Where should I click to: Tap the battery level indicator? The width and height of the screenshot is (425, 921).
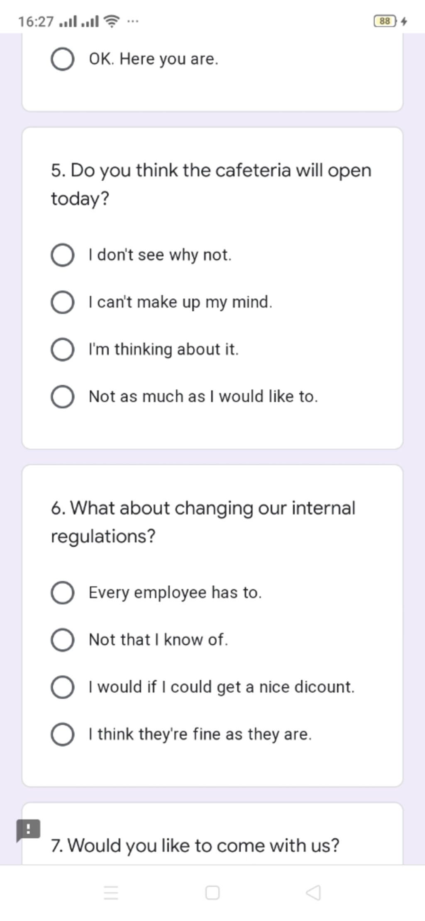pos(385,21)
